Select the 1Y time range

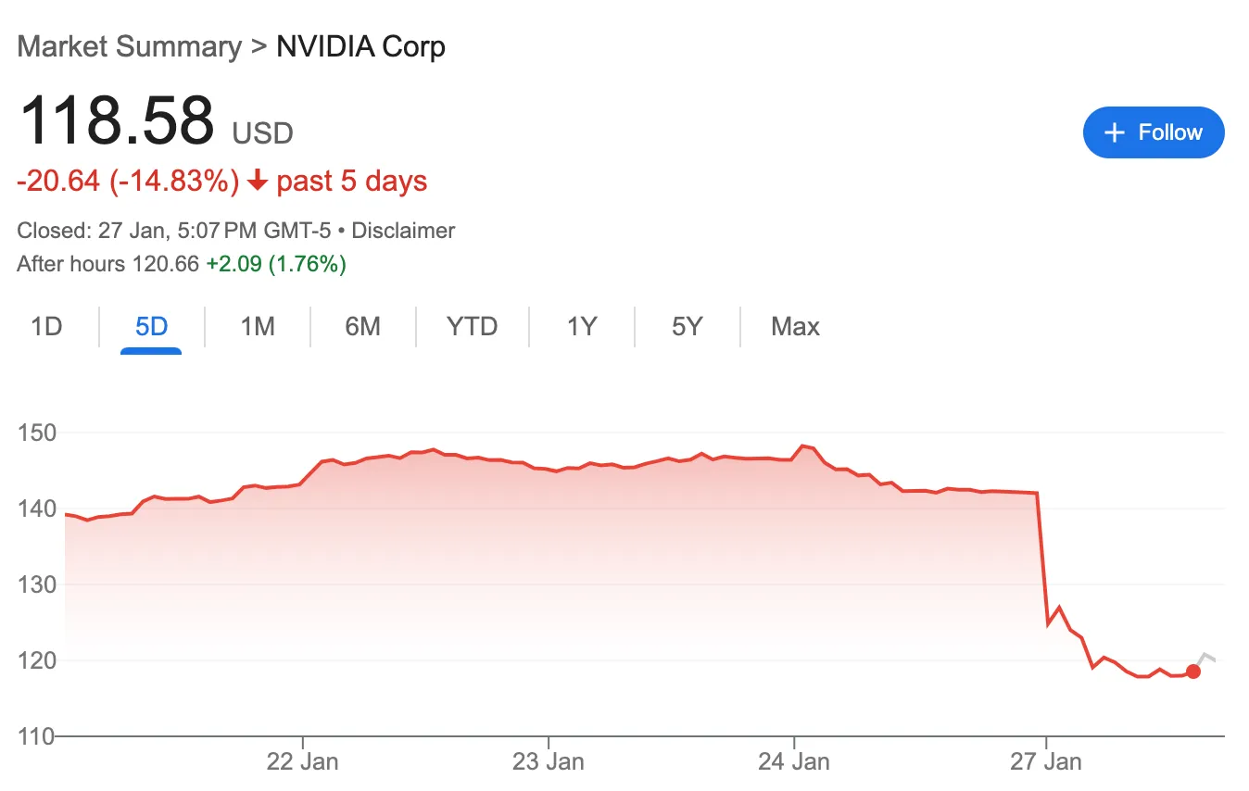point(581,326)
